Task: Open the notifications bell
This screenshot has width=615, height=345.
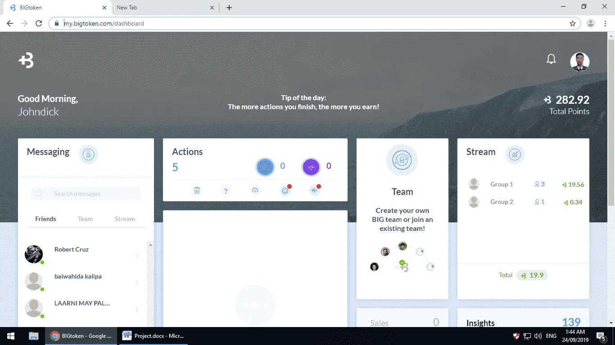Action: point(551,59)
